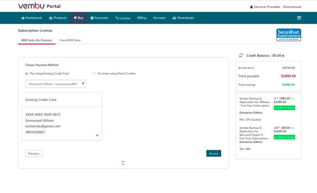Open the hamburger menu icon

tap(299, 18)
